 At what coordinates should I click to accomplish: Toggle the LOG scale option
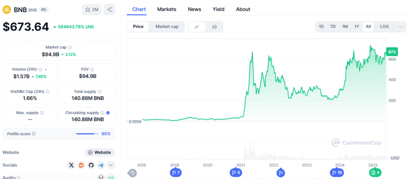point(384,27)
